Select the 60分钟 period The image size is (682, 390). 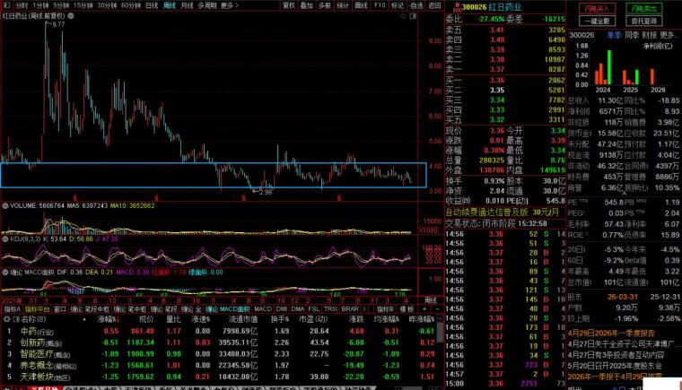pyautogui.click(x=130, y=5)
